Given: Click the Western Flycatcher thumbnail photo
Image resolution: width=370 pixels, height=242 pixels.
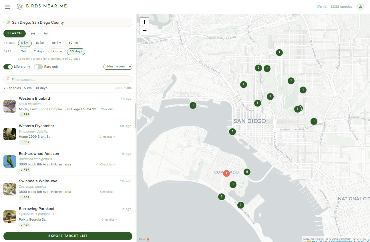Looking at the screenshot, I should (9, 134).
